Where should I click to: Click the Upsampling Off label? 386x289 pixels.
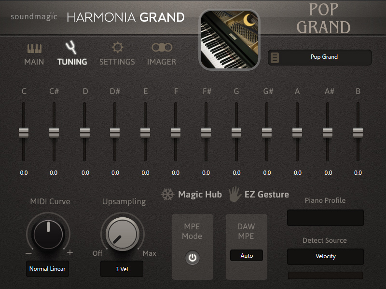coord(97,253)
